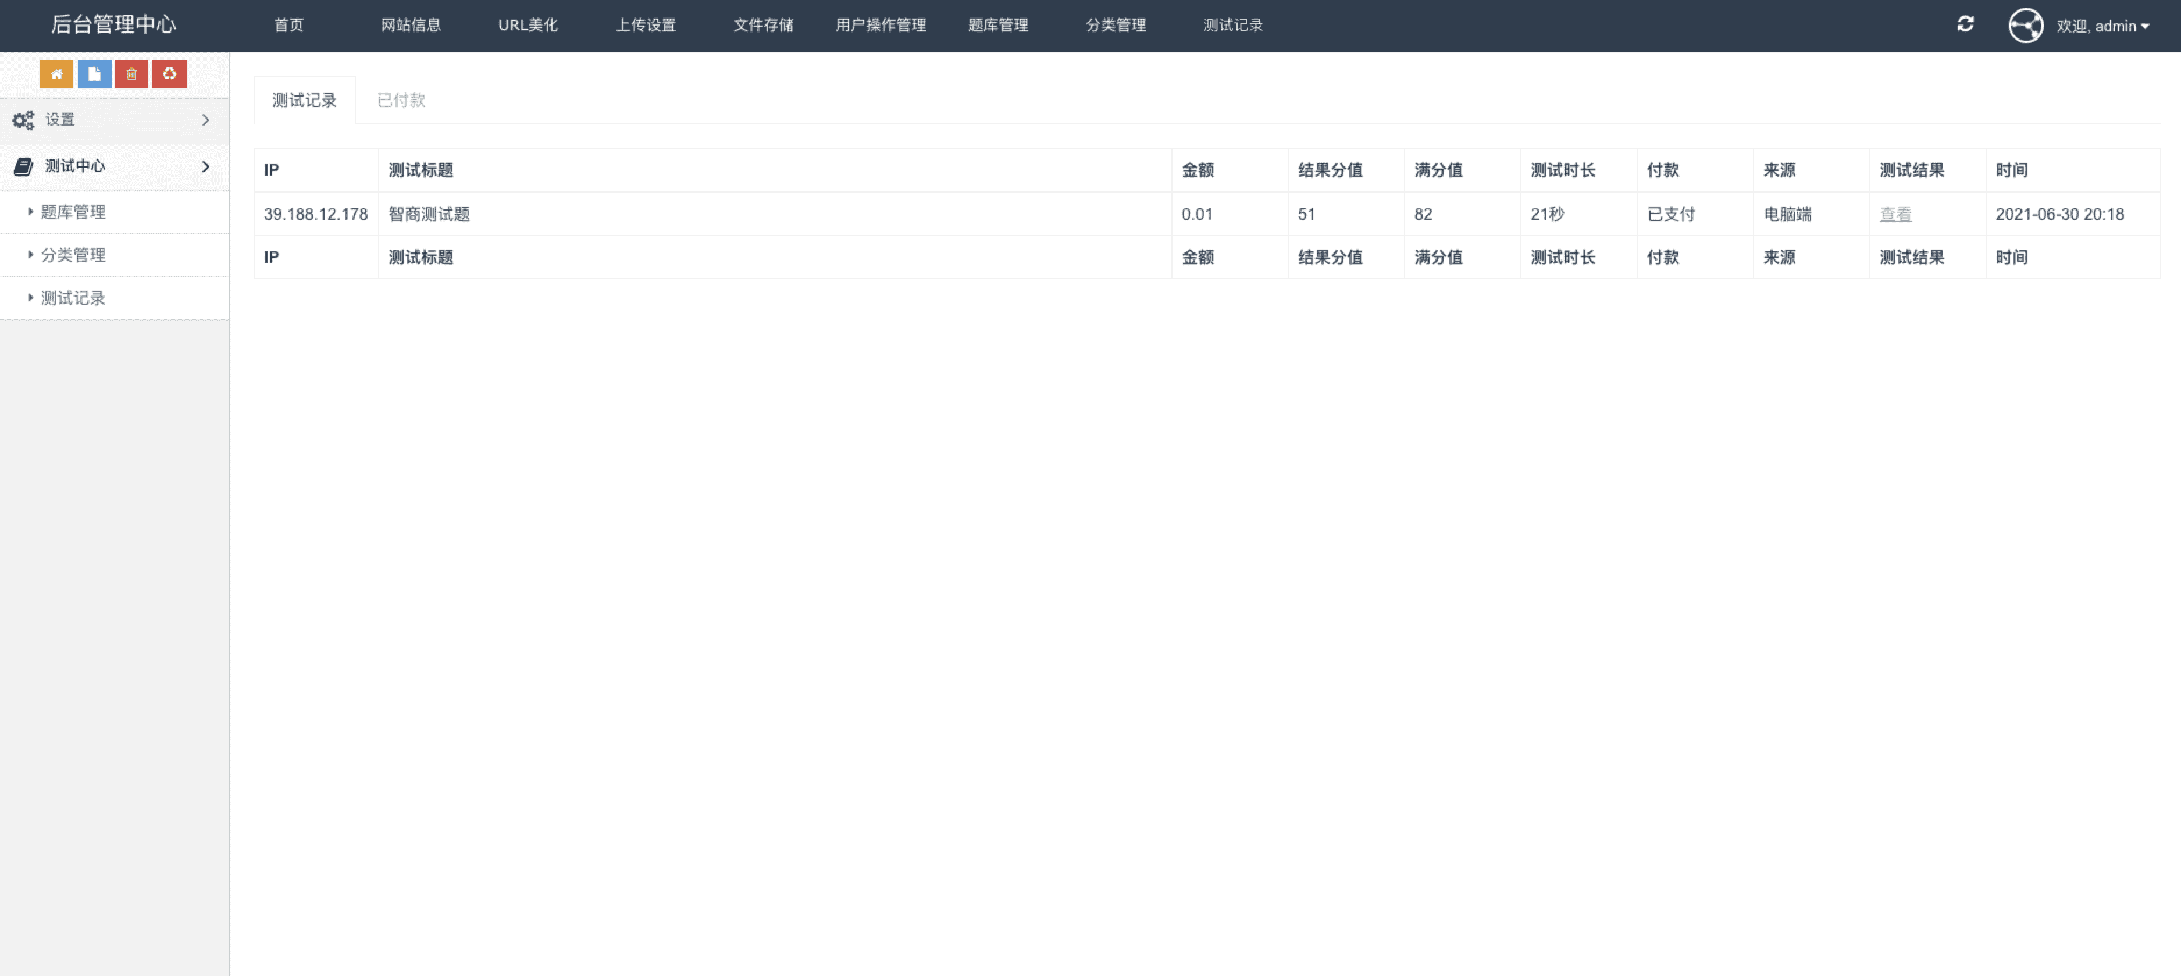Viewport: 2181px width, 976px height.
Task: Open 分类管理 in the sidebar tree
Action: pos(73,256)
